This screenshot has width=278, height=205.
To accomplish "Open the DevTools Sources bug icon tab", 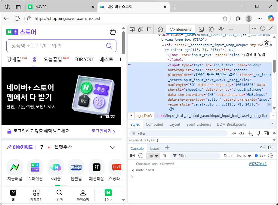I will coord(212,29).
